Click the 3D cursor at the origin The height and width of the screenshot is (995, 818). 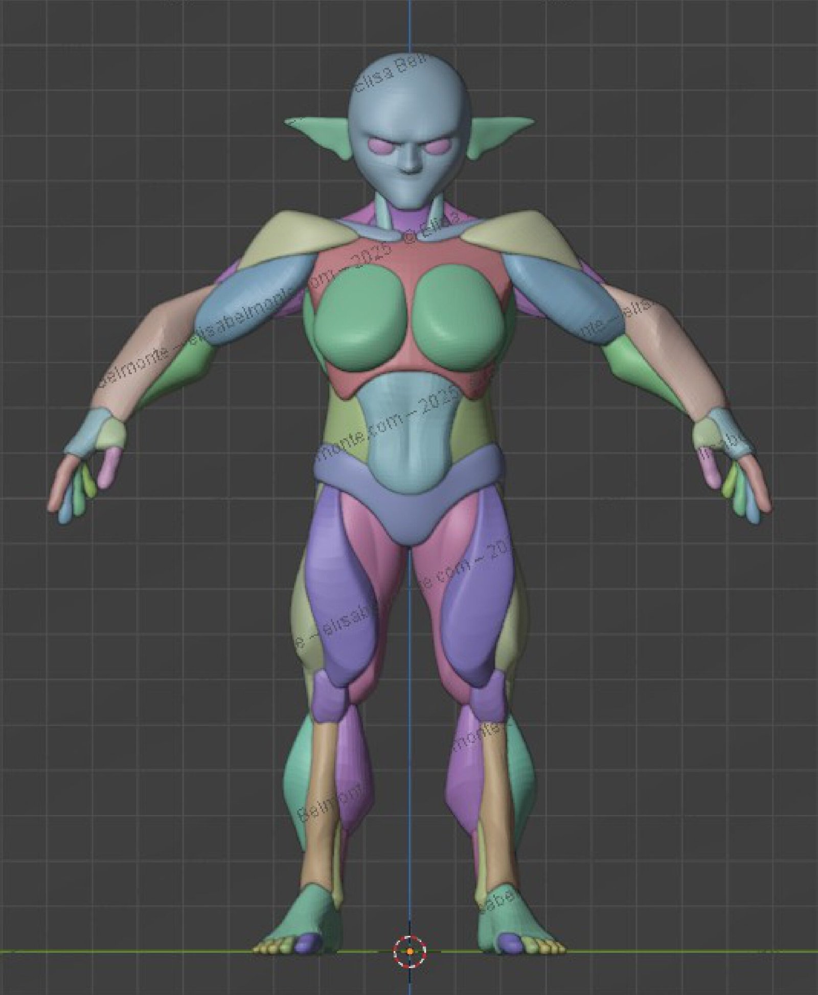click(x=410, y=952)
